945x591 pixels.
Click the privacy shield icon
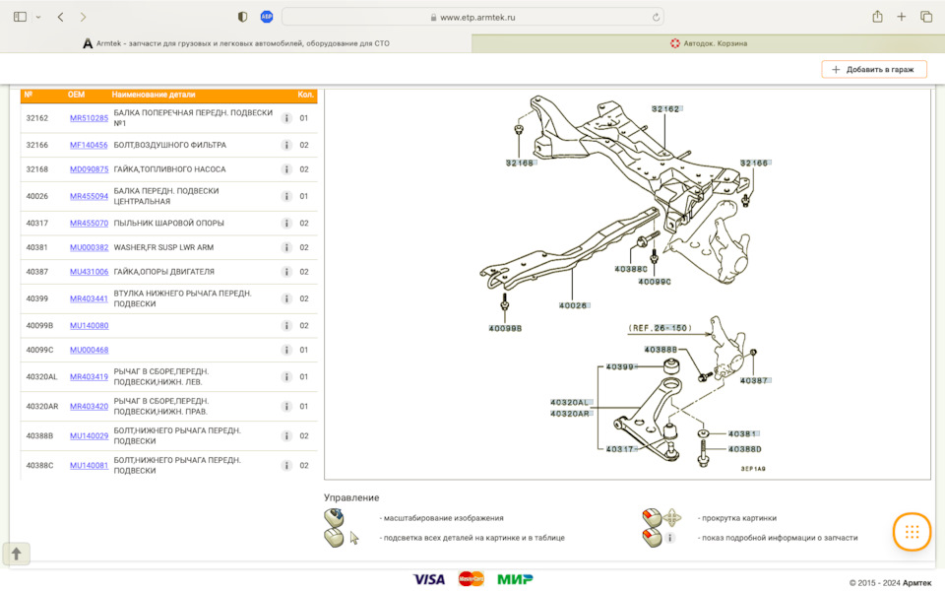pyautogui.click(x=242, y=17)
